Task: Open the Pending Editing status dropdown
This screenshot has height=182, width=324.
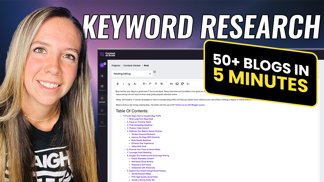Action: pyautogui.click(x=132, y=74)
